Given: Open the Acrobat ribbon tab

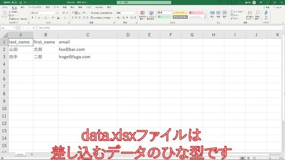Looking at the screenshot, I should pyautogui.click(x=99, y=8).
